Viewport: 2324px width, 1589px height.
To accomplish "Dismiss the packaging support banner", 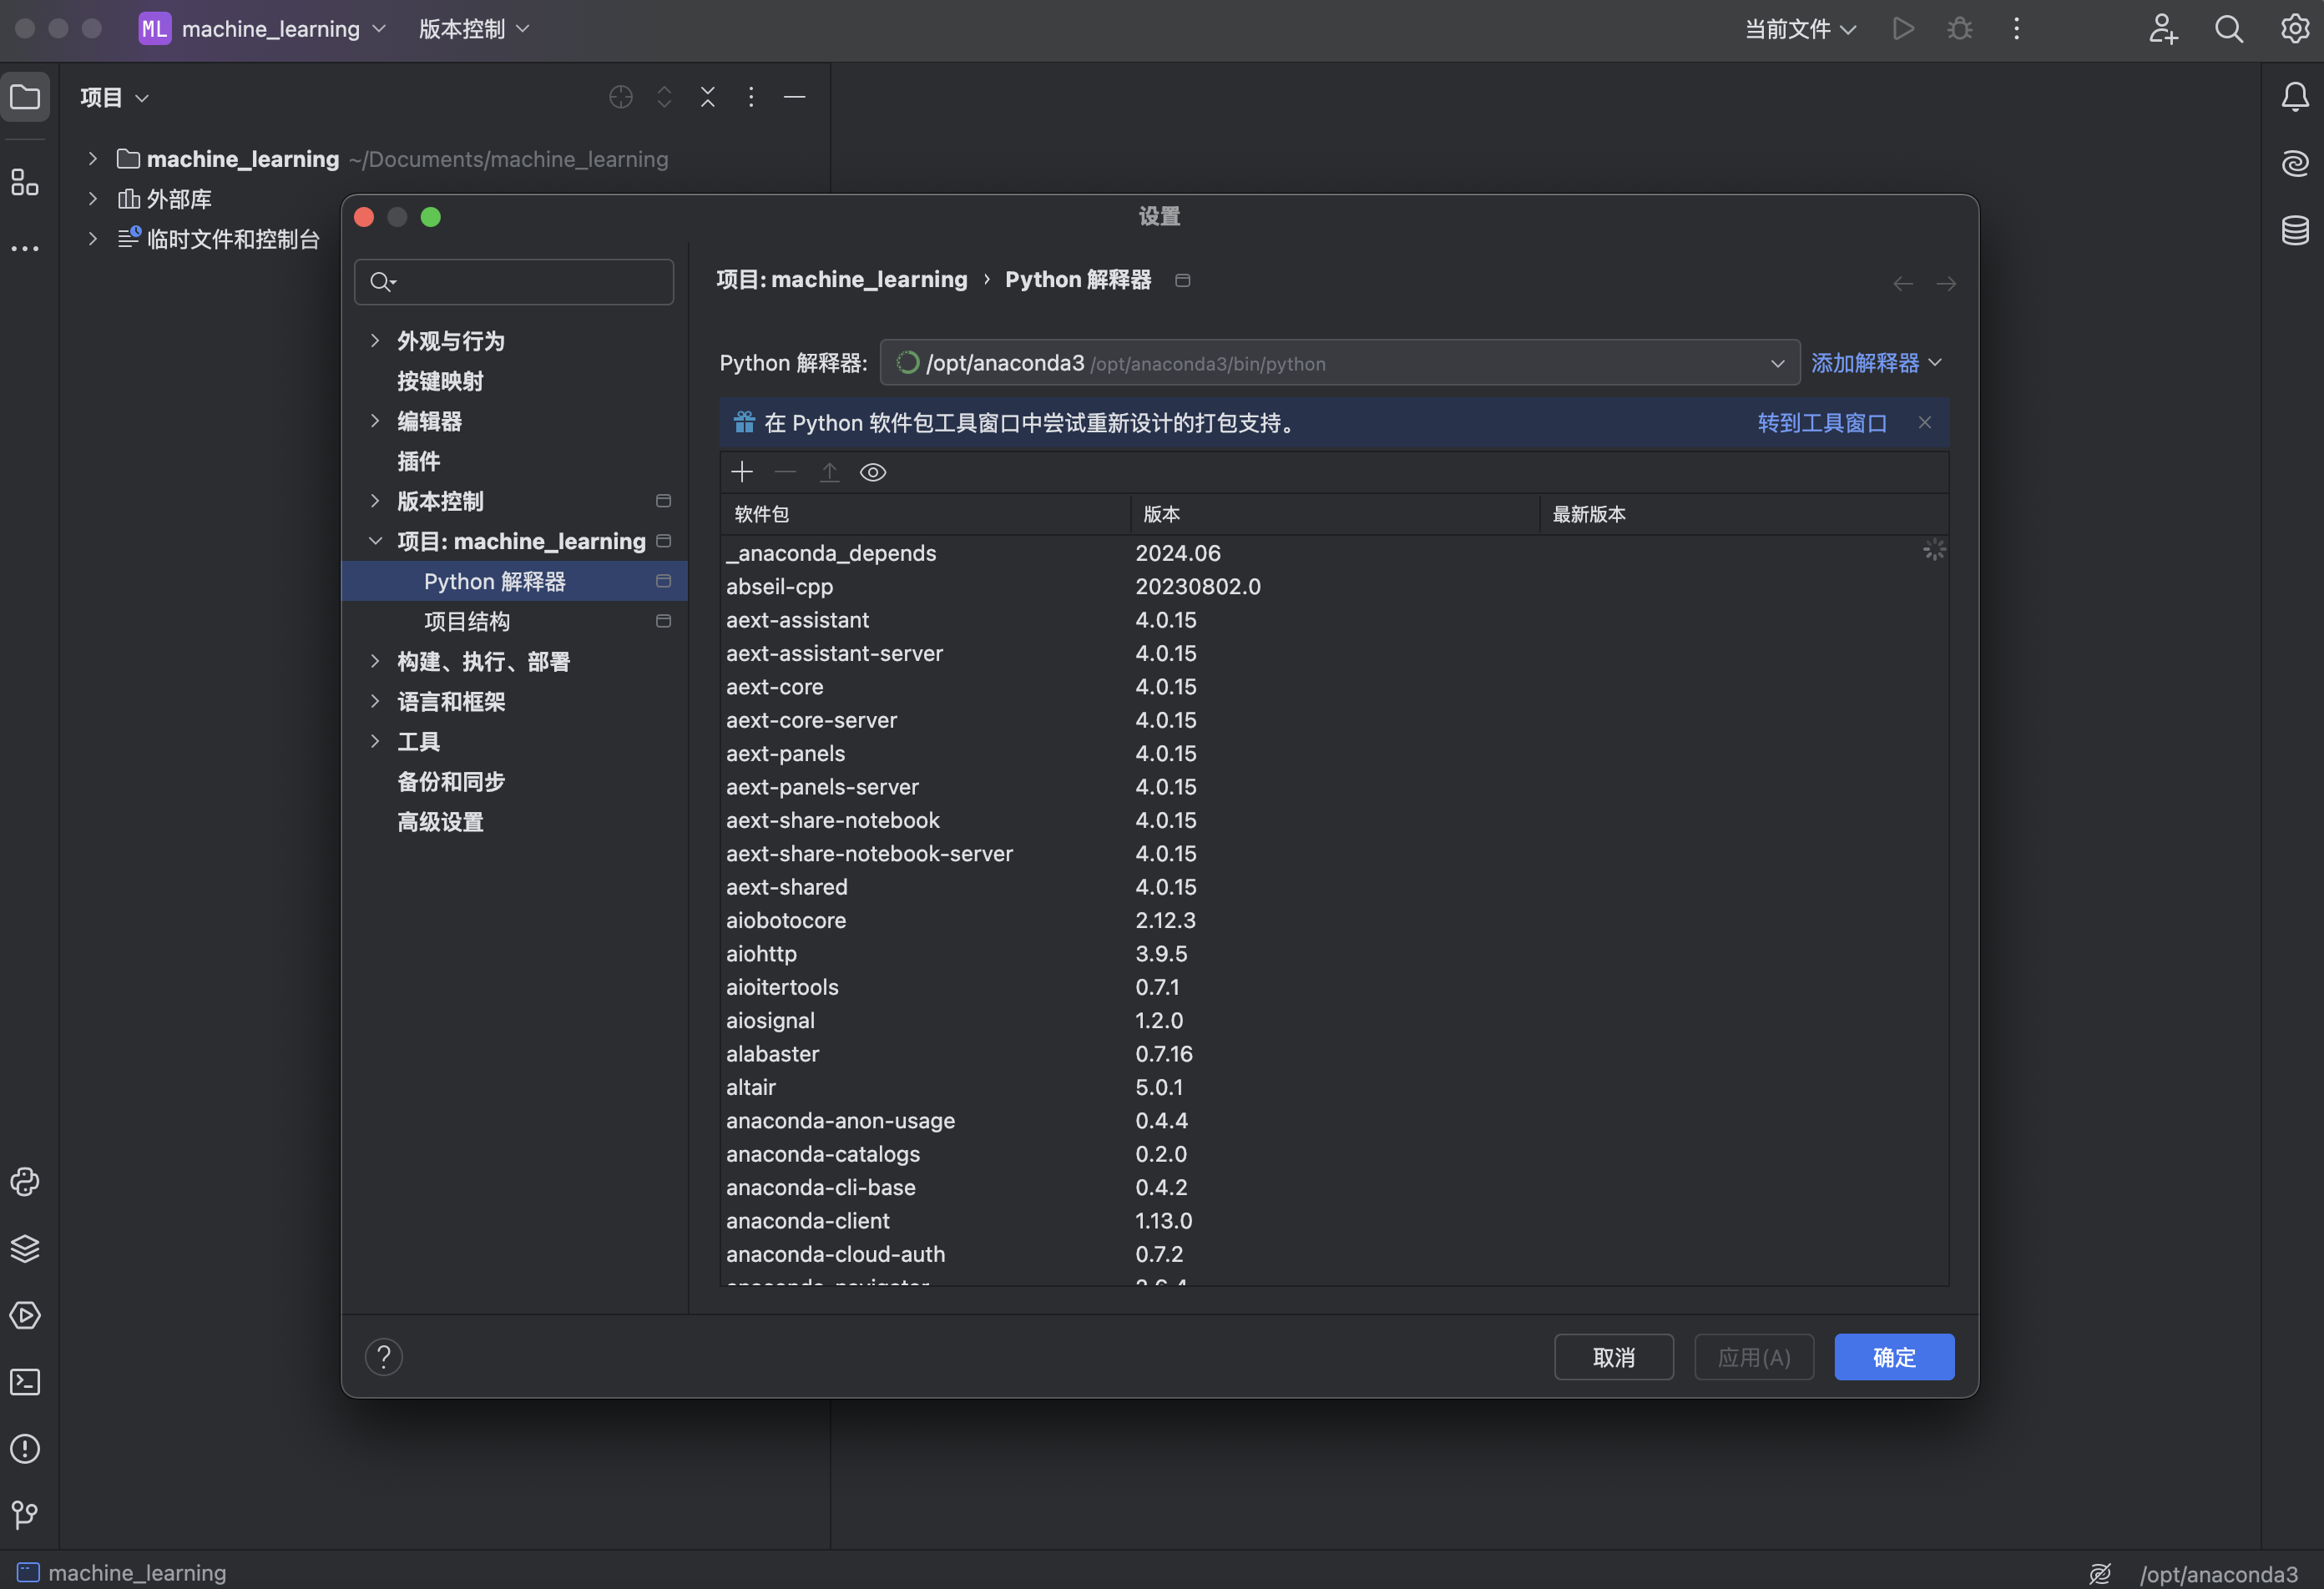I will pyautogui.click(x=1925, y=422).
